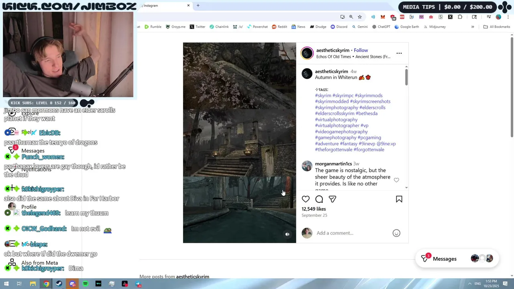The image size is (514, 289).
Task: Open the #elderscrollsskyrim hashtag
Action: click(x=335, y=114)
